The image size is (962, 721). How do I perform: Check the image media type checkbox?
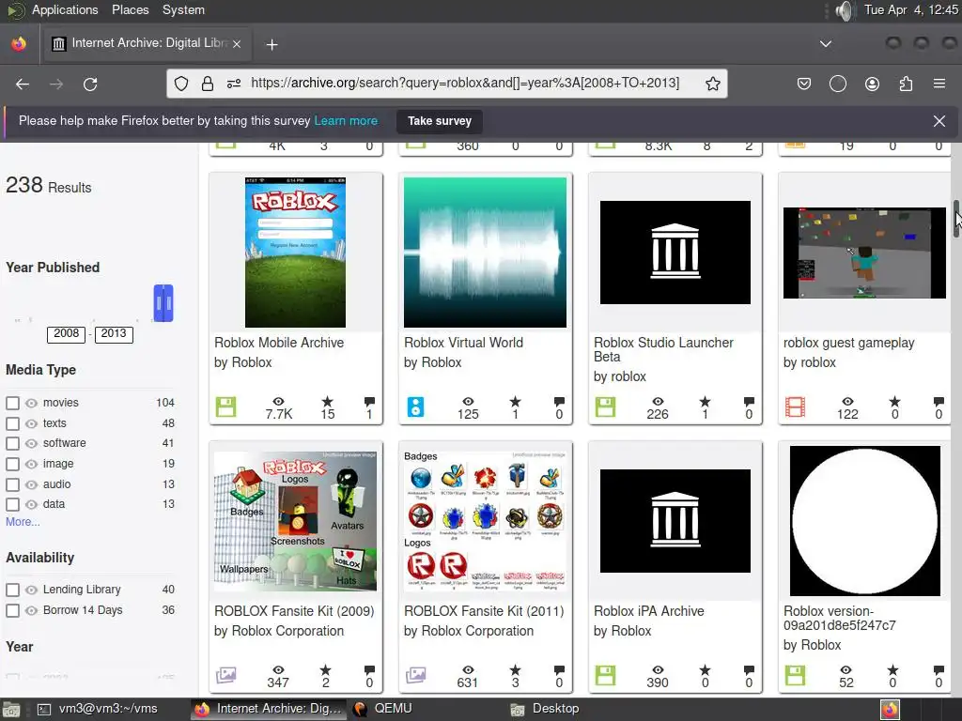coord(12,464)
